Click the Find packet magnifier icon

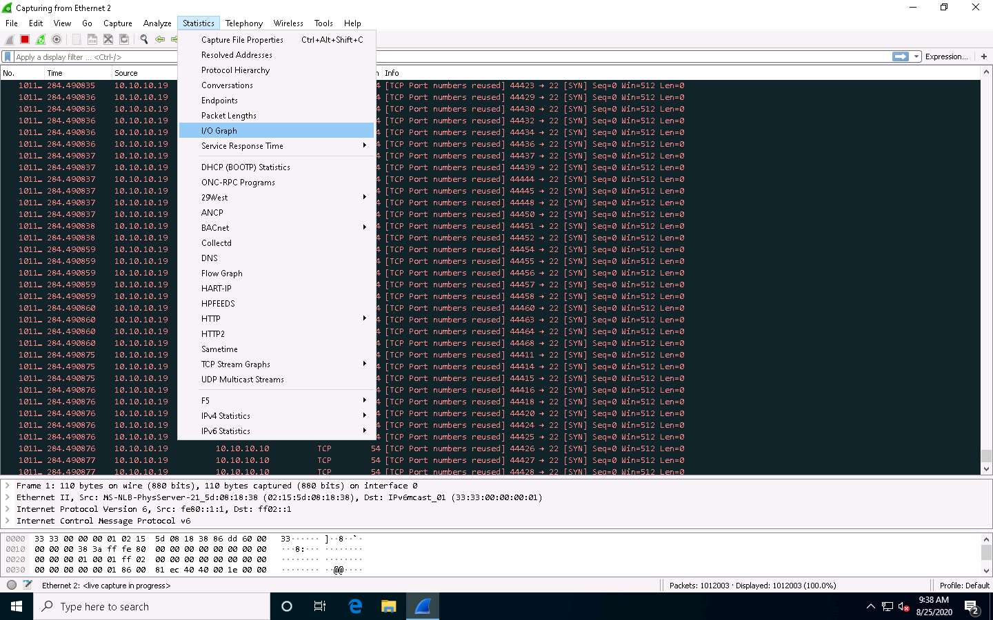click(144, 40)
